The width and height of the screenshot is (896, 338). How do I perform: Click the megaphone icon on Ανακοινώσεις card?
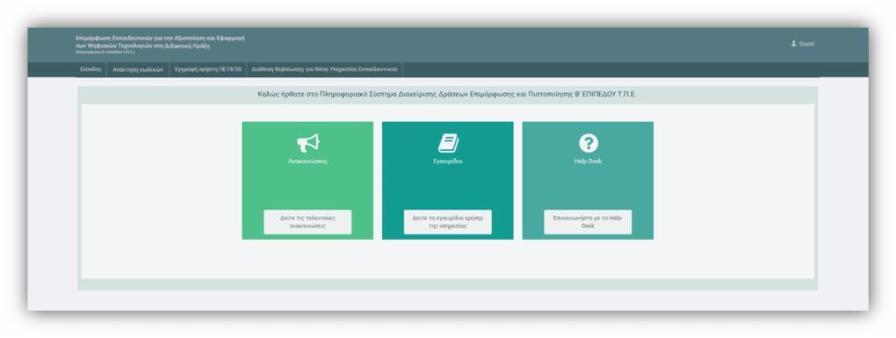[308, 143]
